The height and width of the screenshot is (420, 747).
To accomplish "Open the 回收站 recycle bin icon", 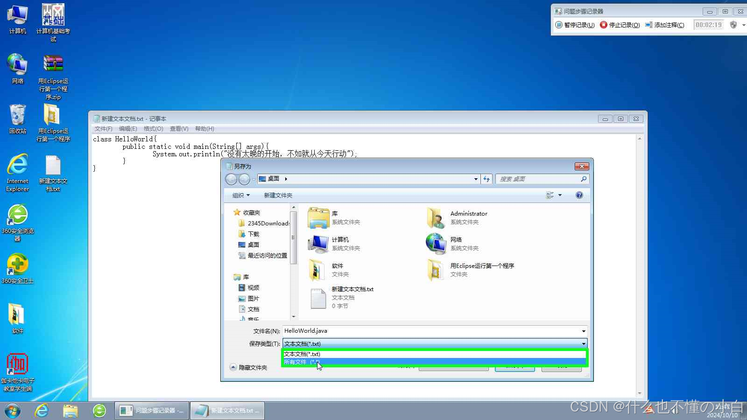I will pyautogui.click(x=18, y=119).
